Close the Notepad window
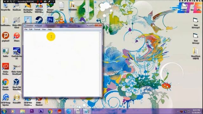Viewport: 203px width, 114px height. pyautogui.click(x=98, y=25)
